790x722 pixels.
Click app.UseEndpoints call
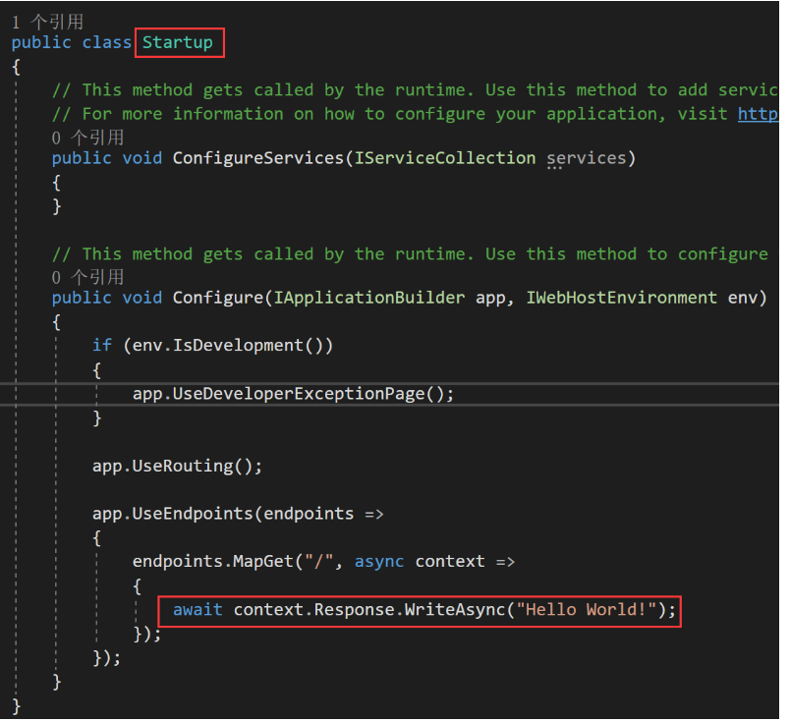click(172, 514)
